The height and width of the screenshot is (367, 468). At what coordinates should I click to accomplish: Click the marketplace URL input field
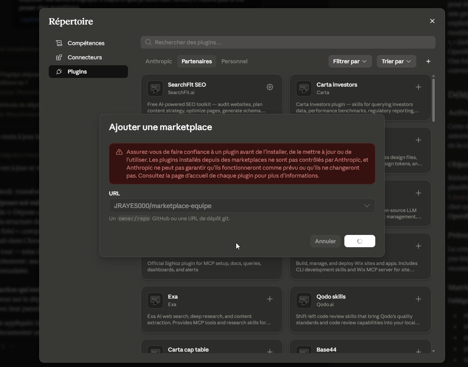pos(242,206)
